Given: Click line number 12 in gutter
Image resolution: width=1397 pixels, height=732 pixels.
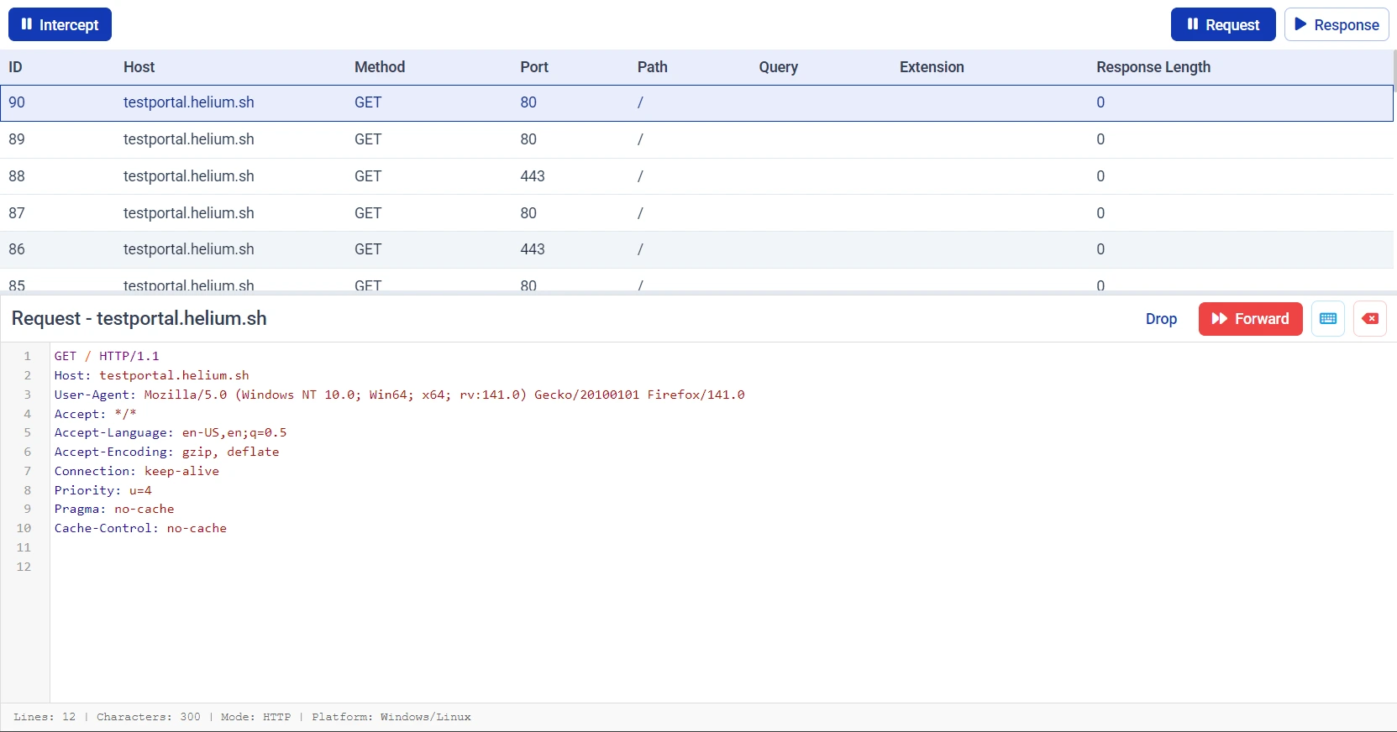Looking at the screenshot, I should 24,567.
